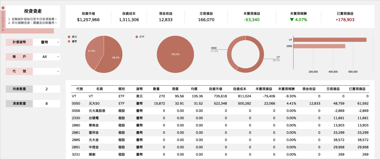The height and width of the screenshot is (159, 380).
Task: Click the 投資市值 summary value $1,257,966
Action: click(88, 20)
